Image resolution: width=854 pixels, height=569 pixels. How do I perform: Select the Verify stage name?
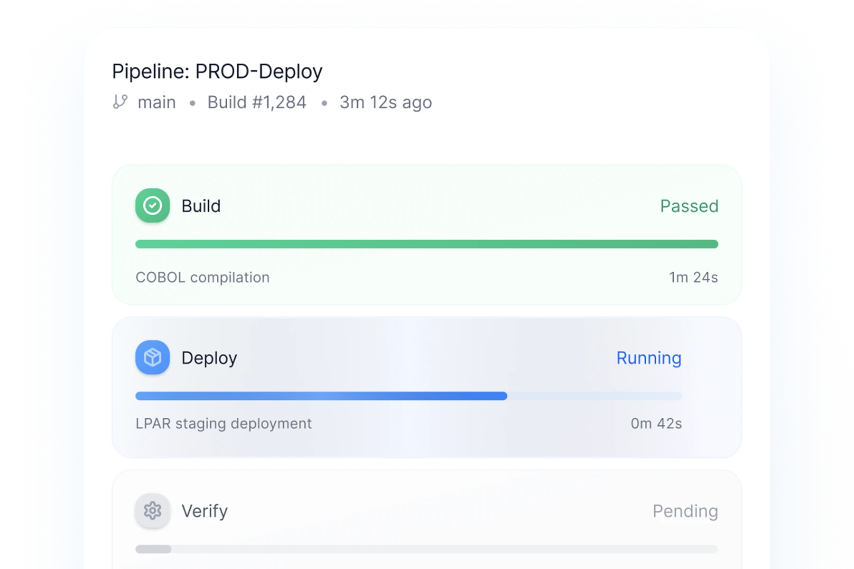point(204,511)
